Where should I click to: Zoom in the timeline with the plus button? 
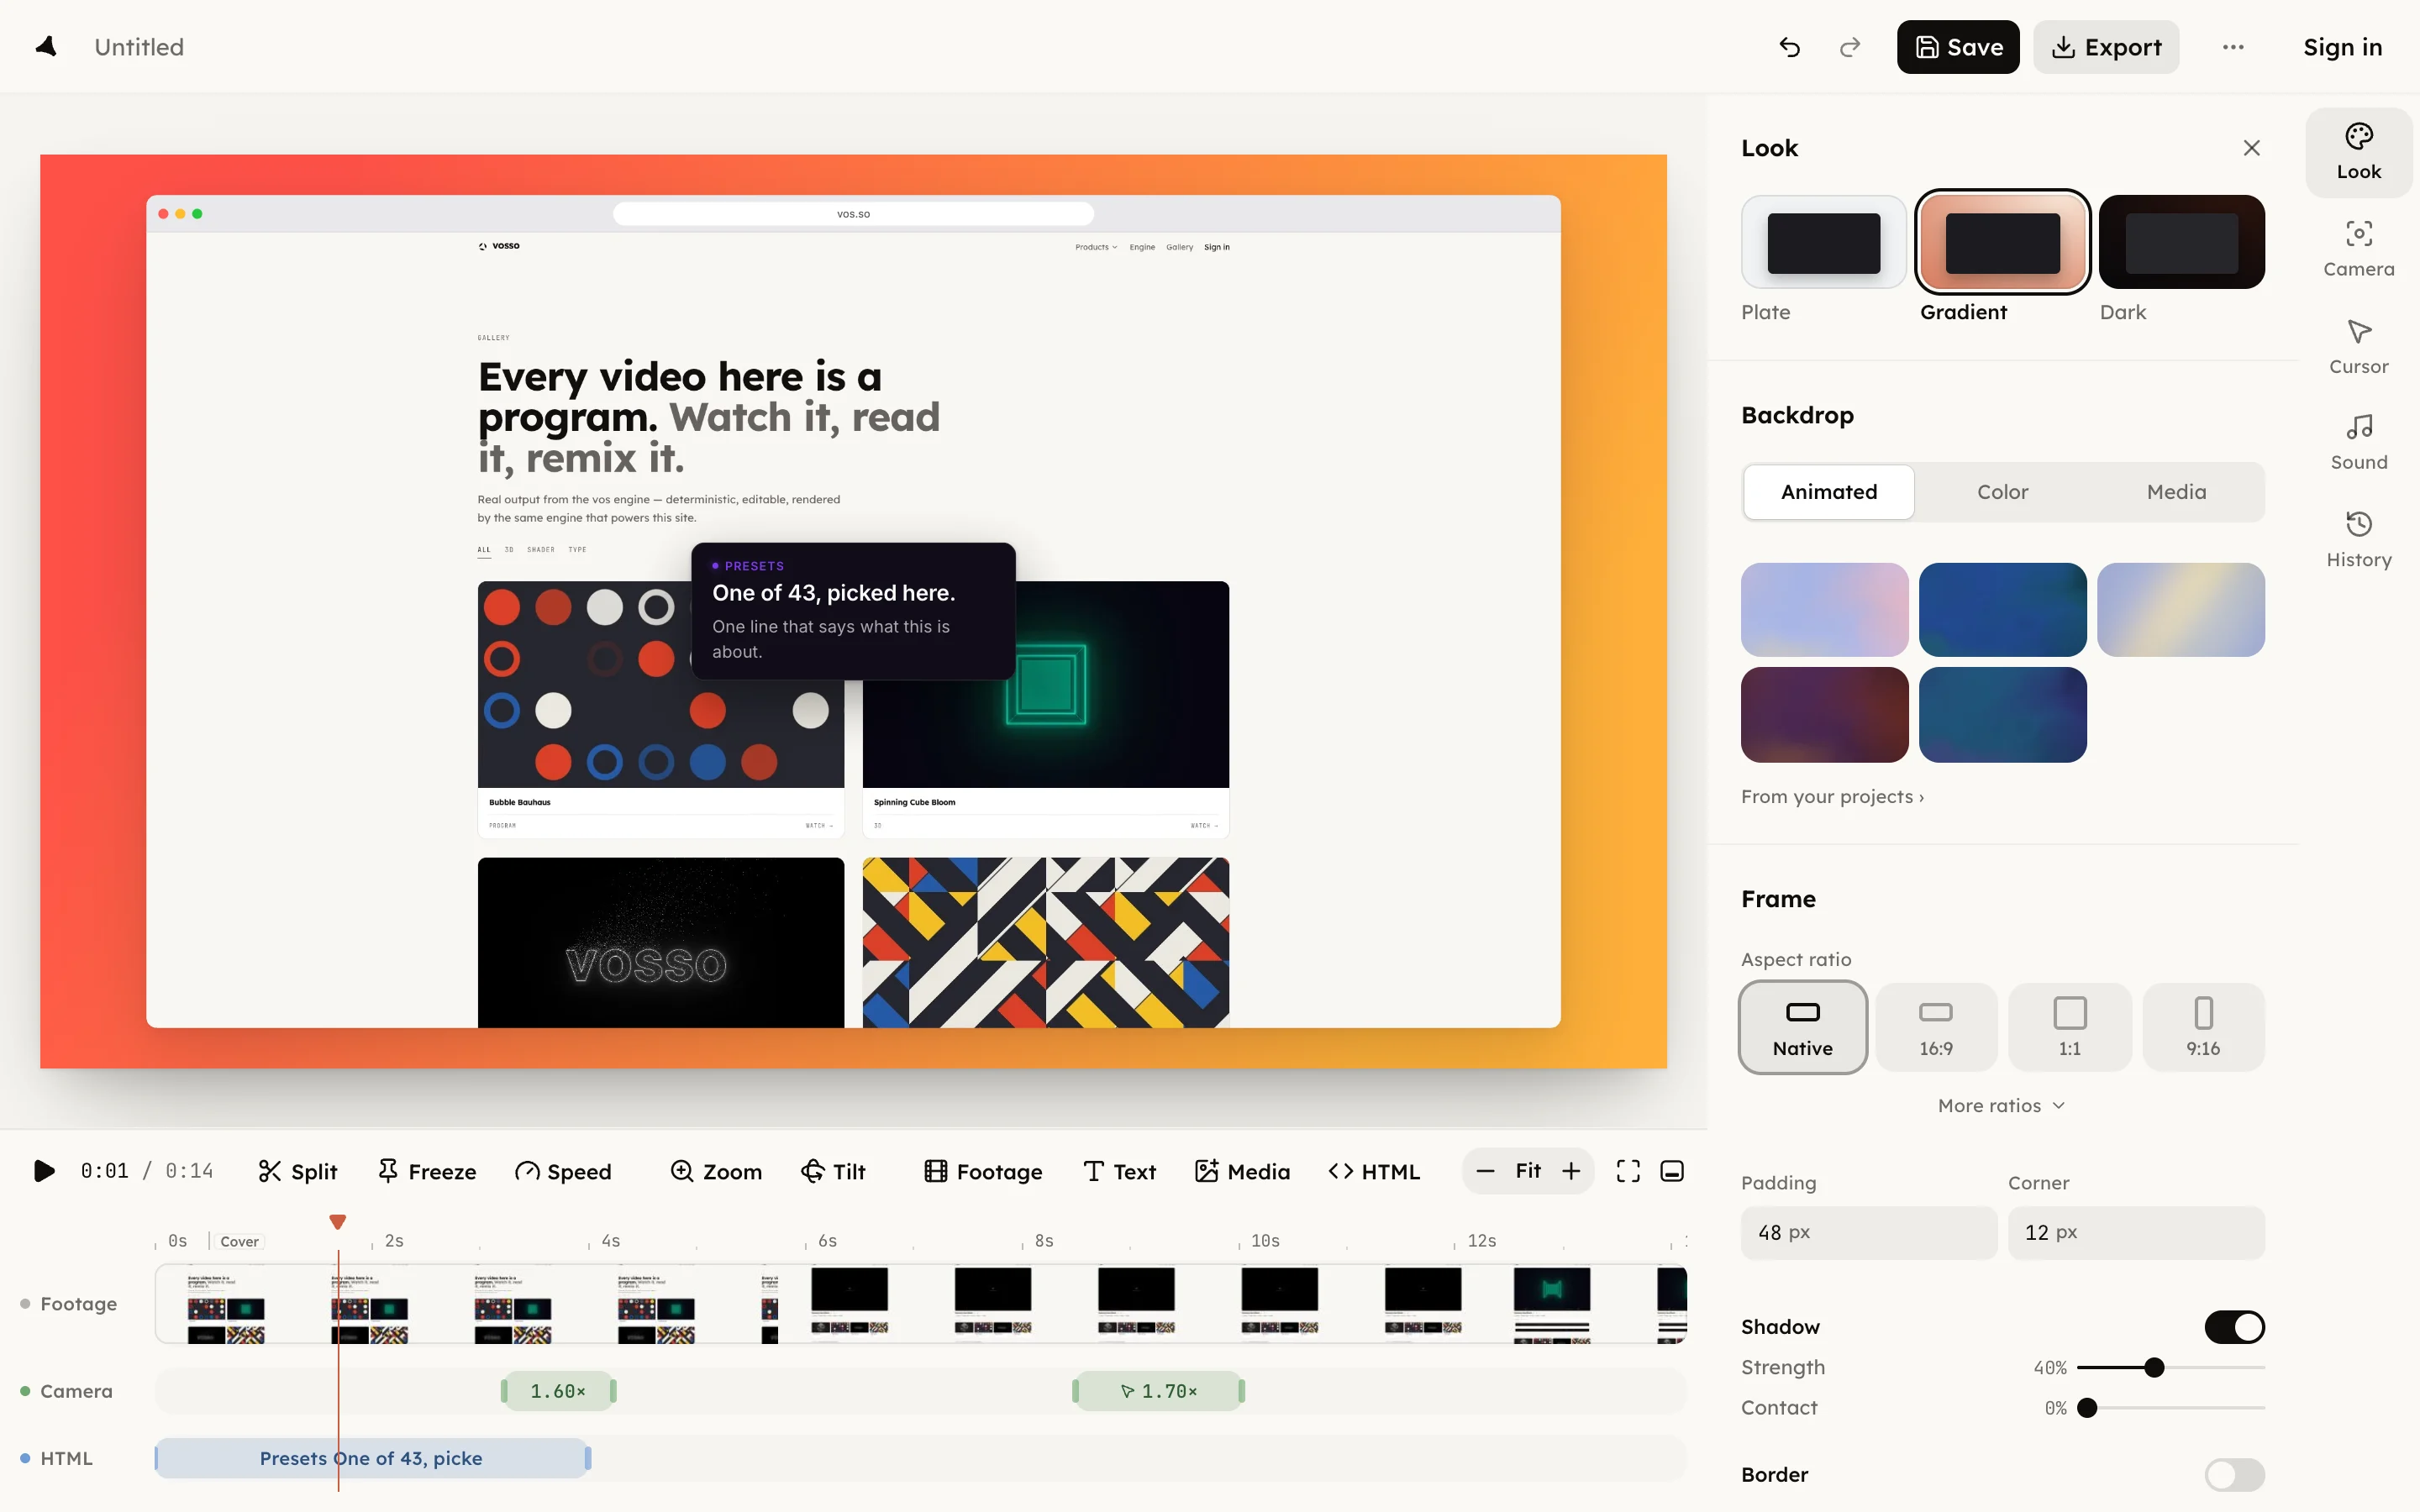tap(1572, 1171)
